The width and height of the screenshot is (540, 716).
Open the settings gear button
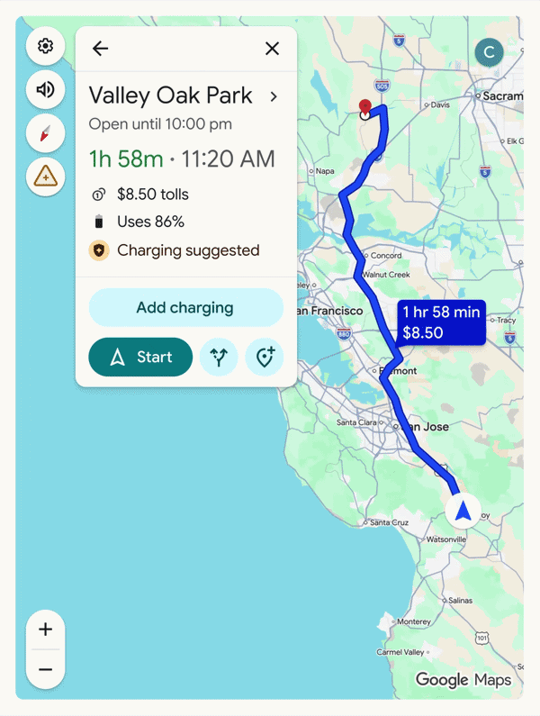(x=45, y=46)
